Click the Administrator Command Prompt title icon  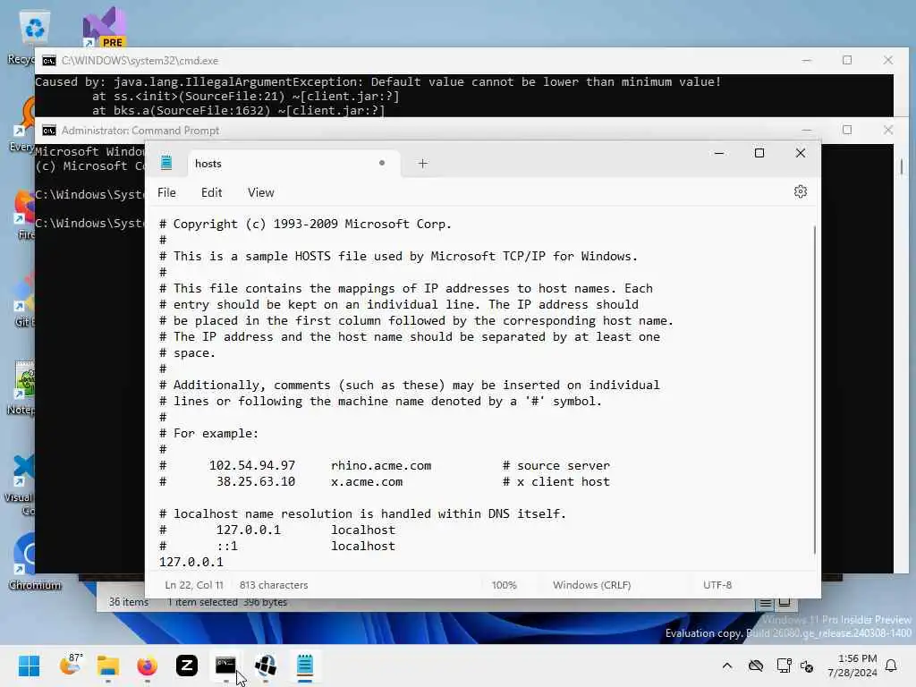(49, 131)
